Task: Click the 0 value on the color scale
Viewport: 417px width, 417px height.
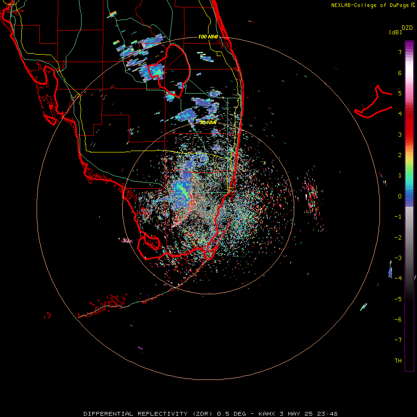Action: tap(400, 196)
